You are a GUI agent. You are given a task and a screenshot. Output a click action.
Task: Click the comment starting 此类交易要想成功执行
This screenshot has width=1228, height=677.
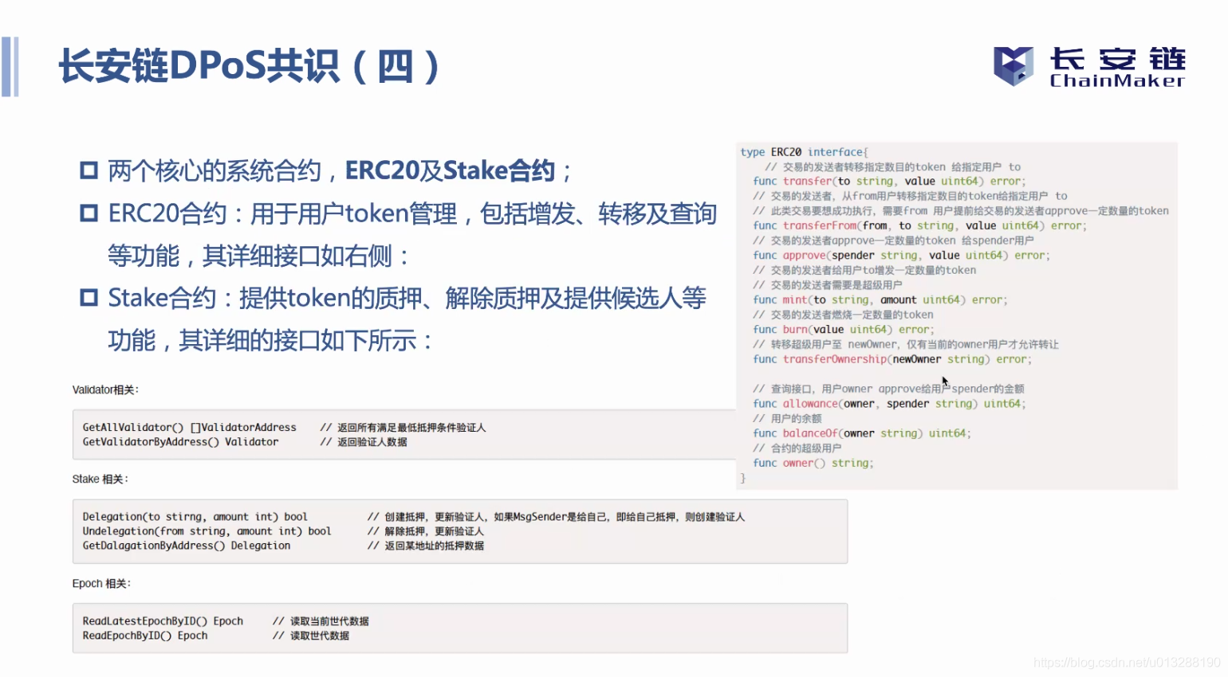(x=961, y=211)
